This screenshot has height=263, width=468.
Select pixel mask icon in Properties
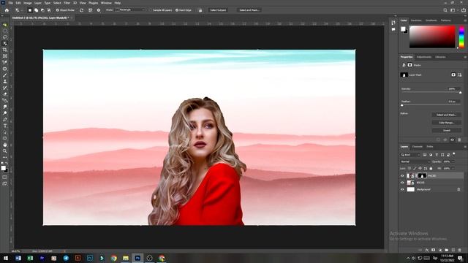tap(453, 75)
